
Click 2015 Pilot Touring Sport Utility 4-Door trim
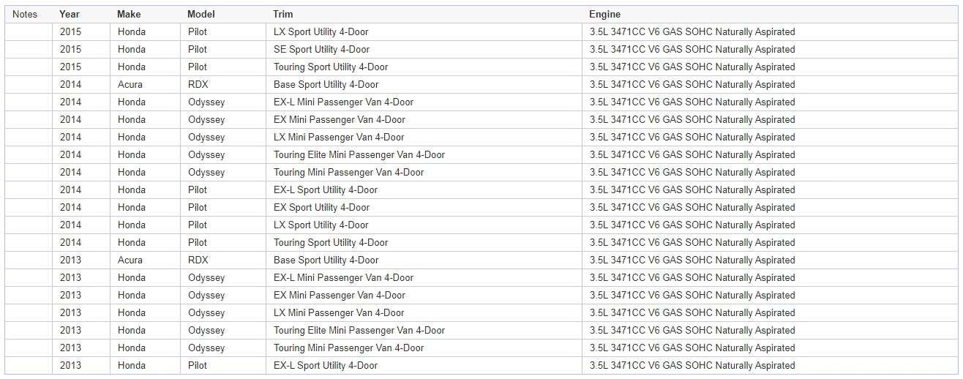point(331,67)
